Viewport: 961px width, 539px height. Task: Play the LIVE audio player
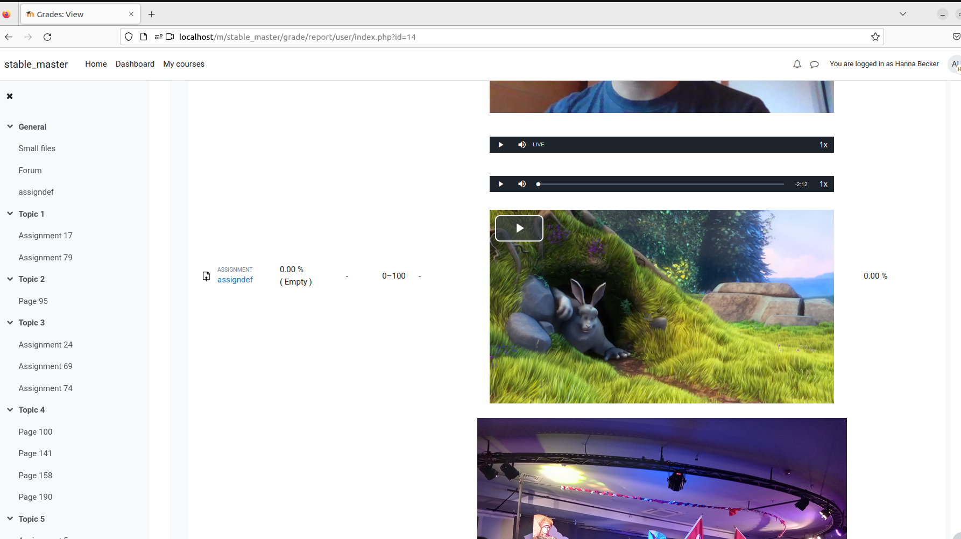(501, 145)
